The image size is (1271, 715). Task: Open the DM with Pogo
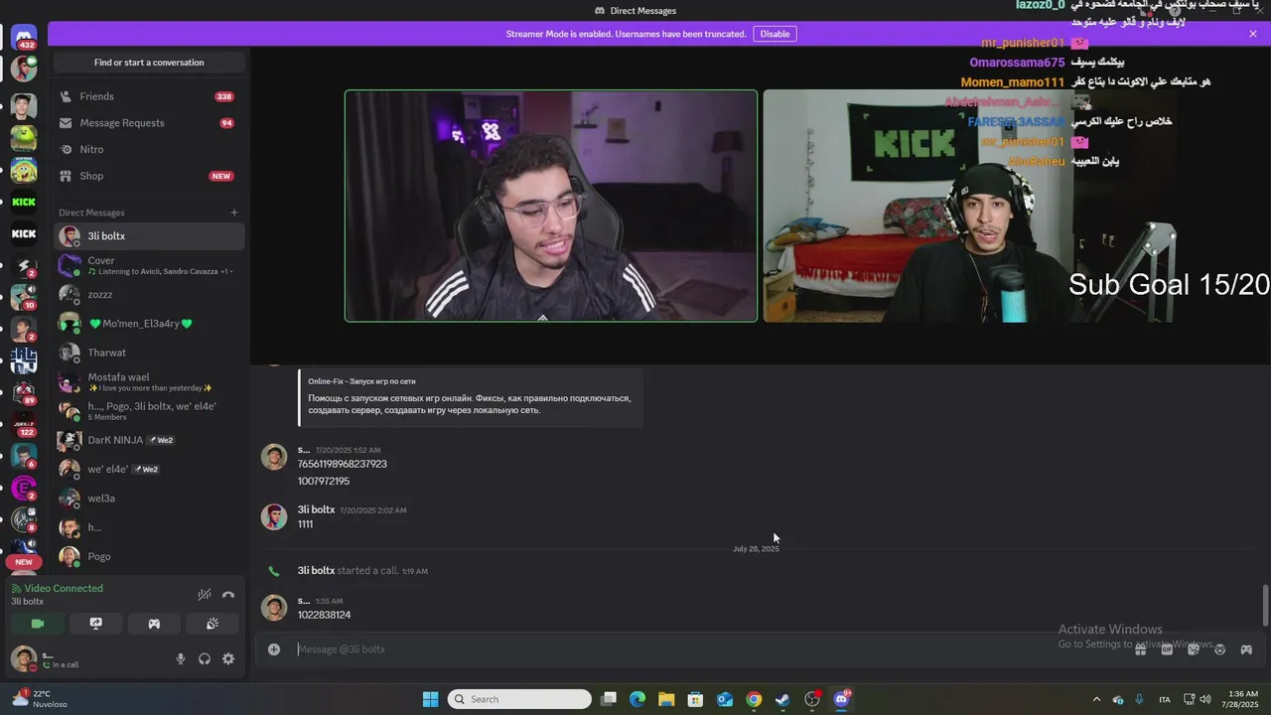[149, 556]
